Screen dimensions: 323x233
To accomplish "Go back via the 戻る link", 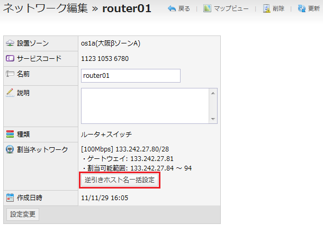I will click(x=184, y=9).
